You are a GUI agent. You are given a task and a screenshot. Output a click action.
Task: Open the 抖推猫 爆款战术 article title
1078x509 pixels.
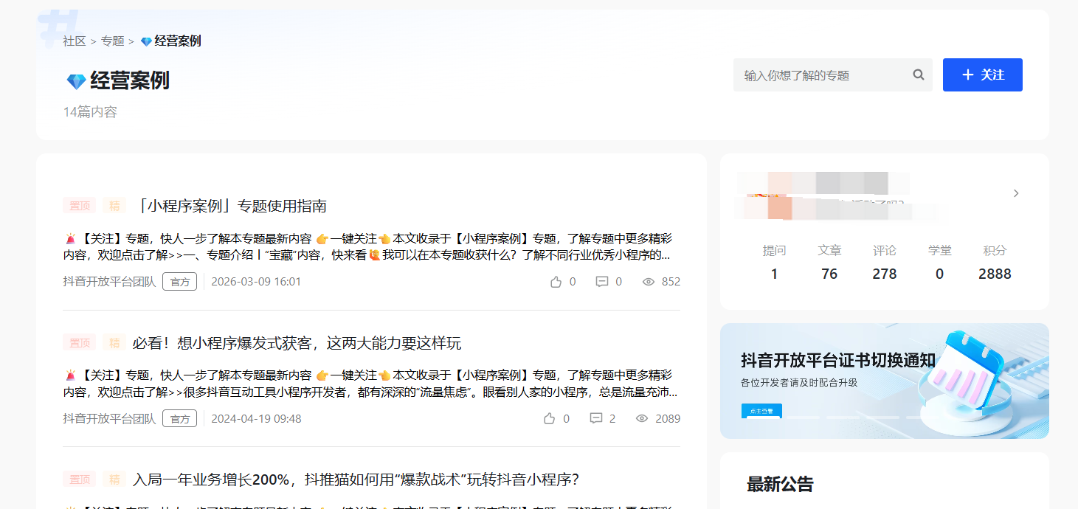[x=356, y=479]
